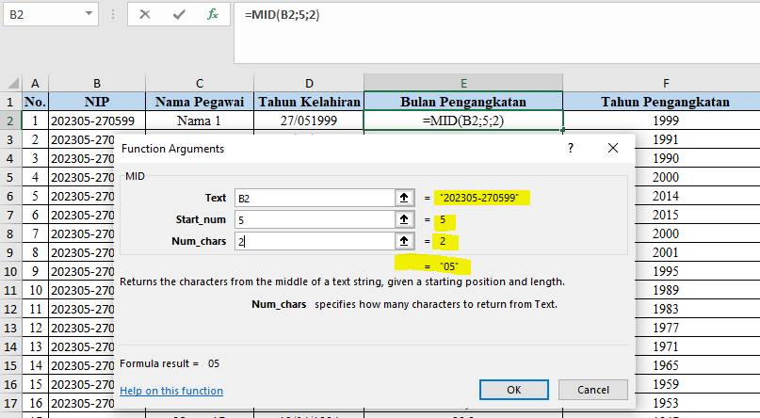Collapse dialog using Text field range selector
This screenshot has width=760, height=418.
(404, 198)
